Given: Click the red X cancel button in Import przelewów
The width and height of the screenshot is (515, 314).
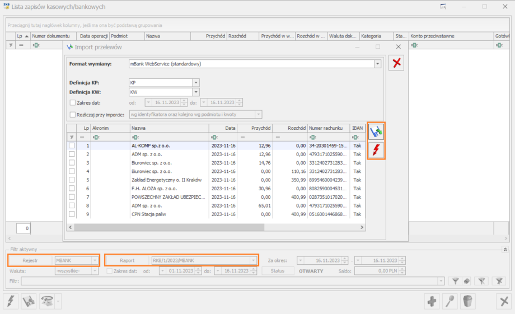Looking at the screenshot, I should [x=396, y=62].
